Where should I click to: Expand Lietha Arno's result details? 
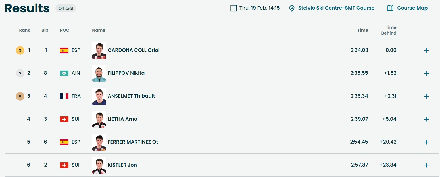click(426, 119)
